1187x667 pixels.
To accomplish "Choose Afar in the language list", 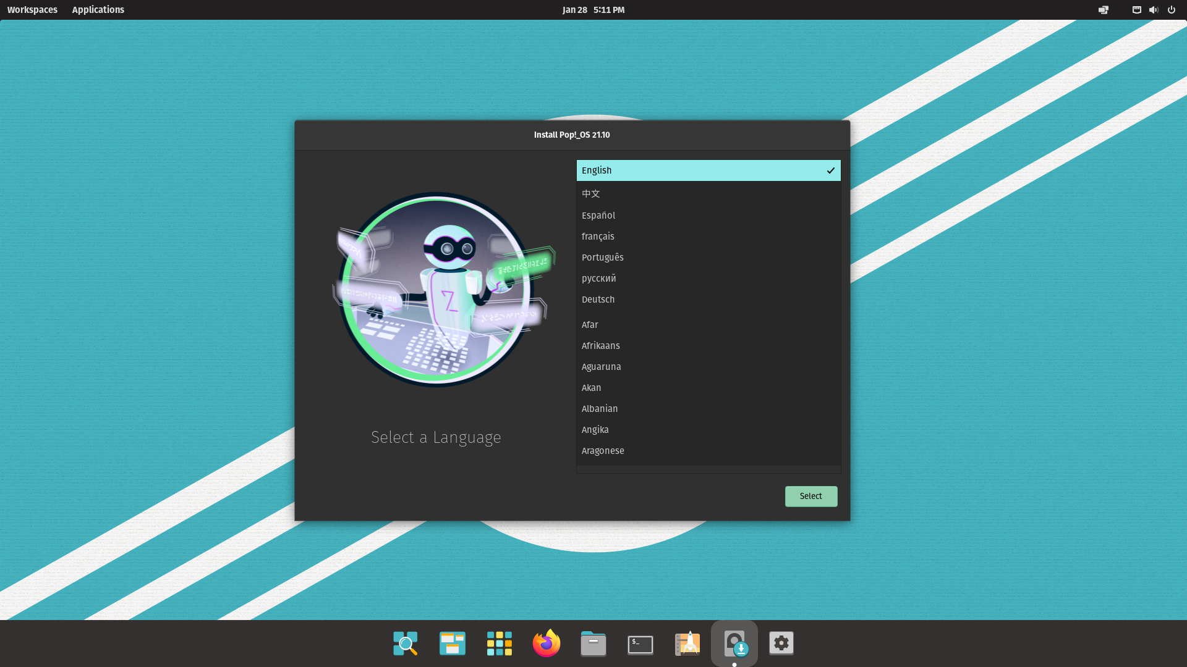I will [x=708, y=325].
